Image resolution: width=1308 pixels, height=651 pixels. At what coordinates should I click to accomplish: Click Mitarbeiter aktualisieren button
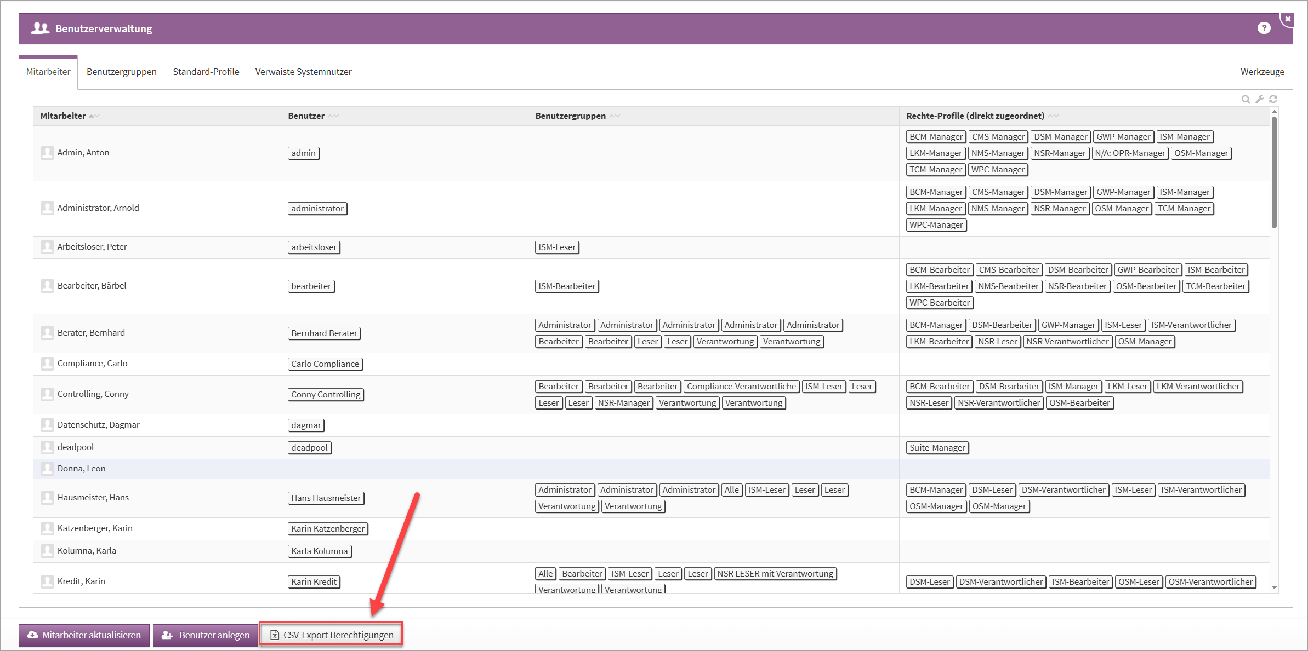(x=84, y=635)
